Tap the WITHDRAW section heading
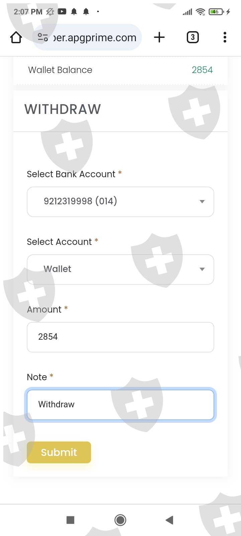This screenshot has height=536, width=241. 63,109
